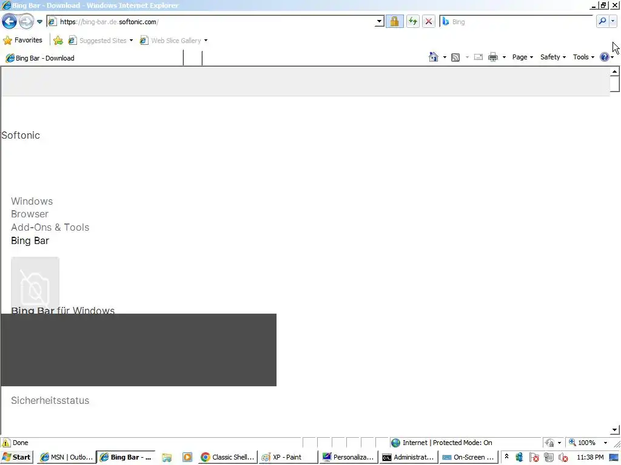Click the scrollbar down arrow
Screen dimensions: 621x465
point(614,429)
